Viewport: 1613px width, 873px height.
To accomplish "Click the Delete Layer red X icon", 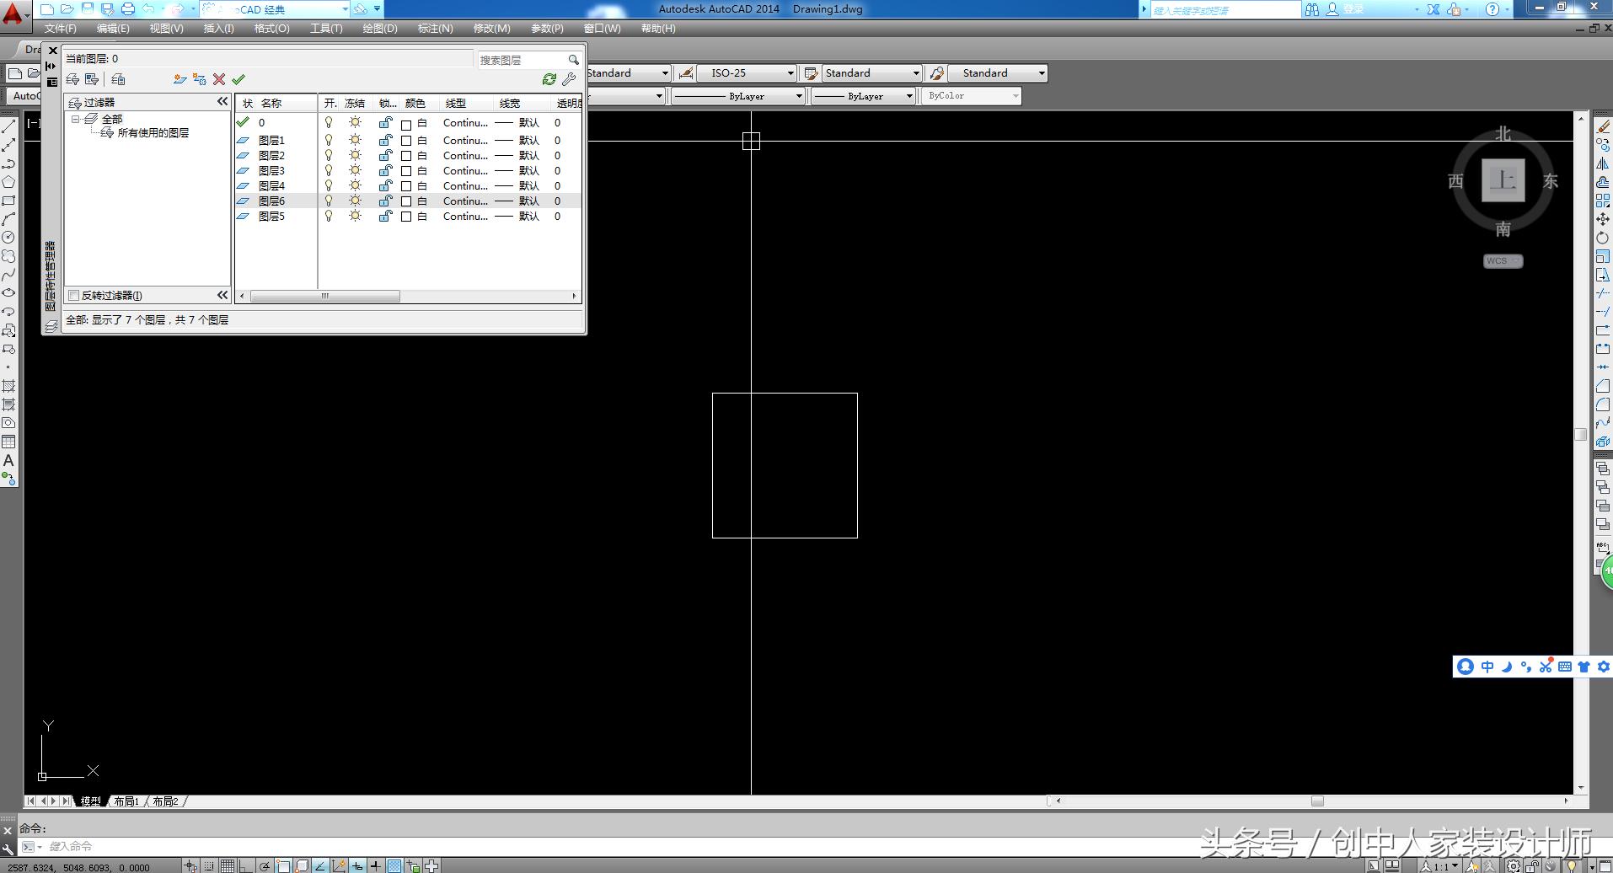I will click(219, 79).
